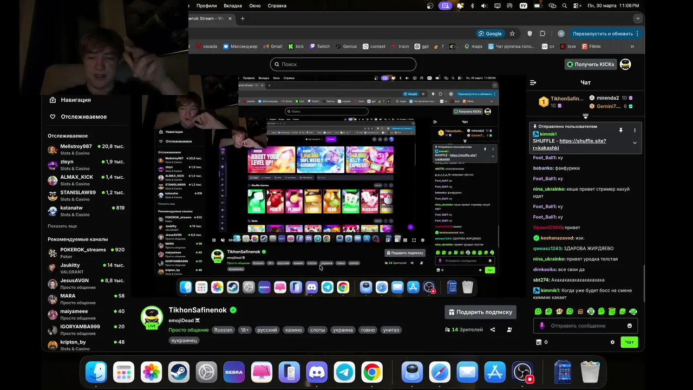Open the Chrome profile avatar

click(x=561, y=34)
